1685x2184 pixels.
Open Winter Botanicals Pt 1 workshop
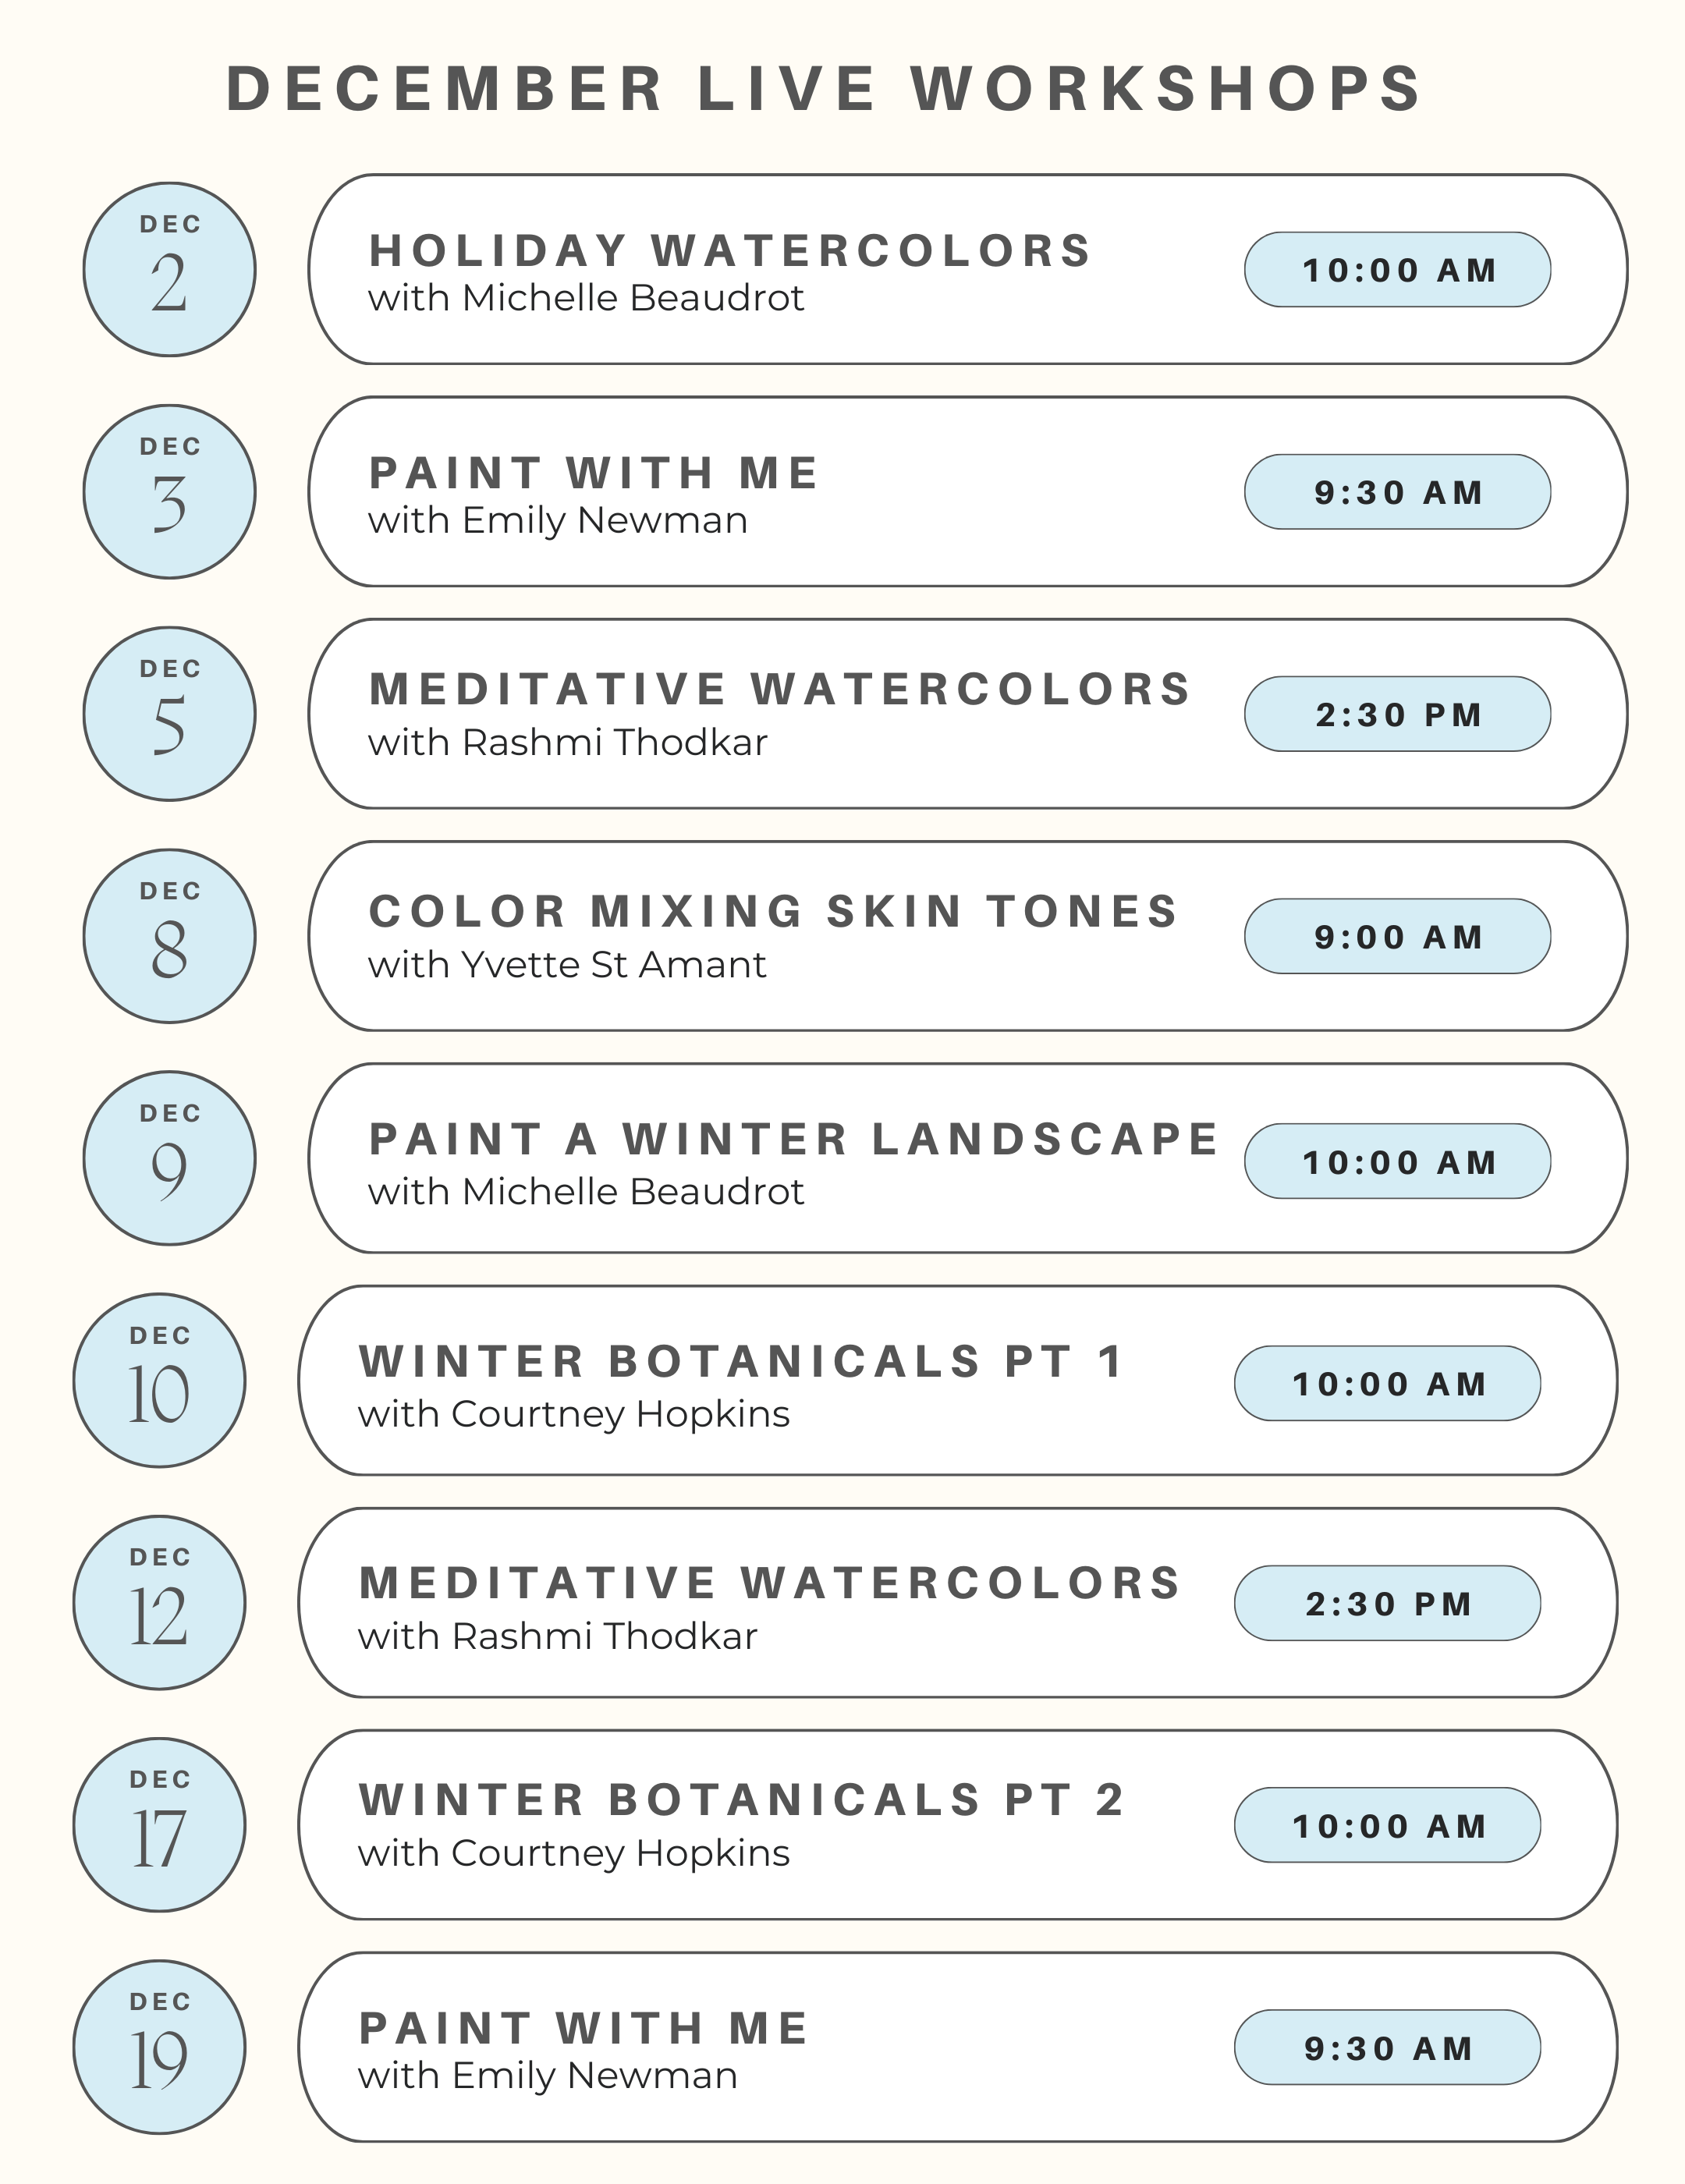(741, 1362)
